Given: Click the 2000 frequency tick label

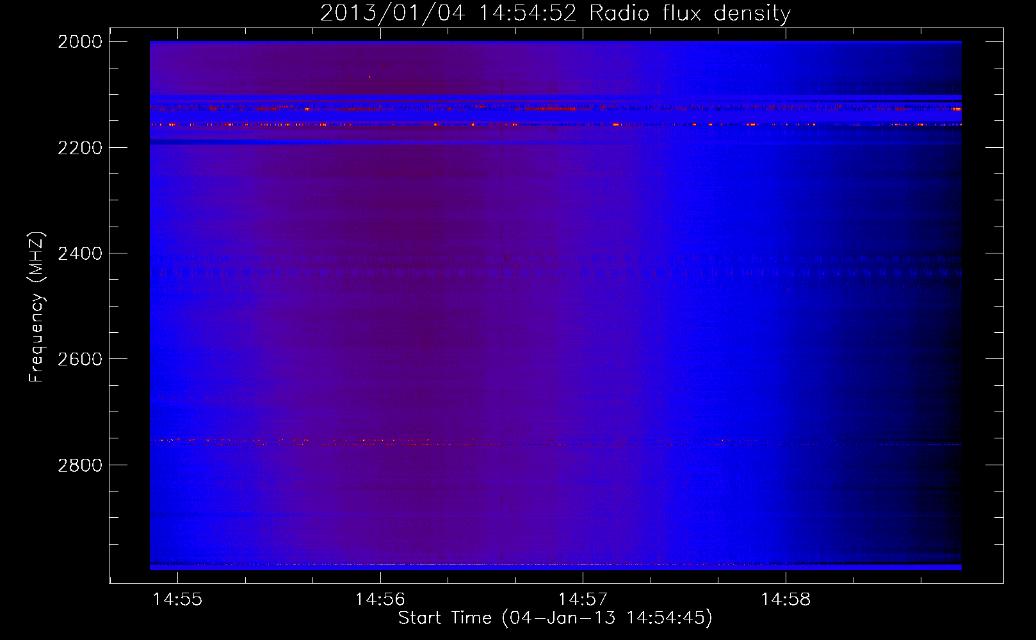Looking at the screenshot, I should (80, 42).
